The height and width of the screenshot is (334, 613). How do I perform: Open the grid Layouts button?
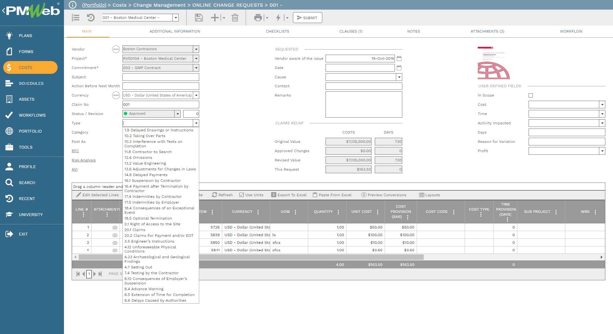click(x=429, y=195)
